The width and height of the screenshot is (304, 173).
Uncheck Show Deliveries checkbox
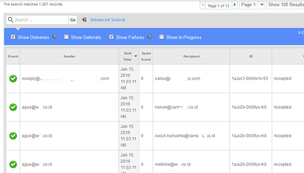pos(13,37)
